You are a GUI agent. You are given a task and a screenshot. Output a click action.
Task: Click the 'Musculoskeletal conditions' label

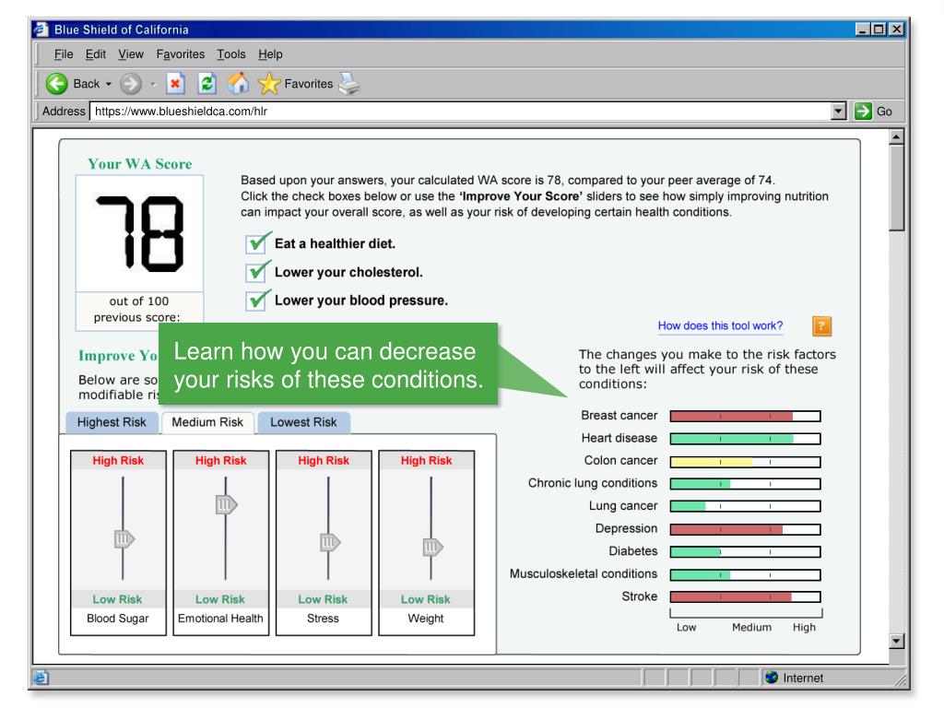584,573
